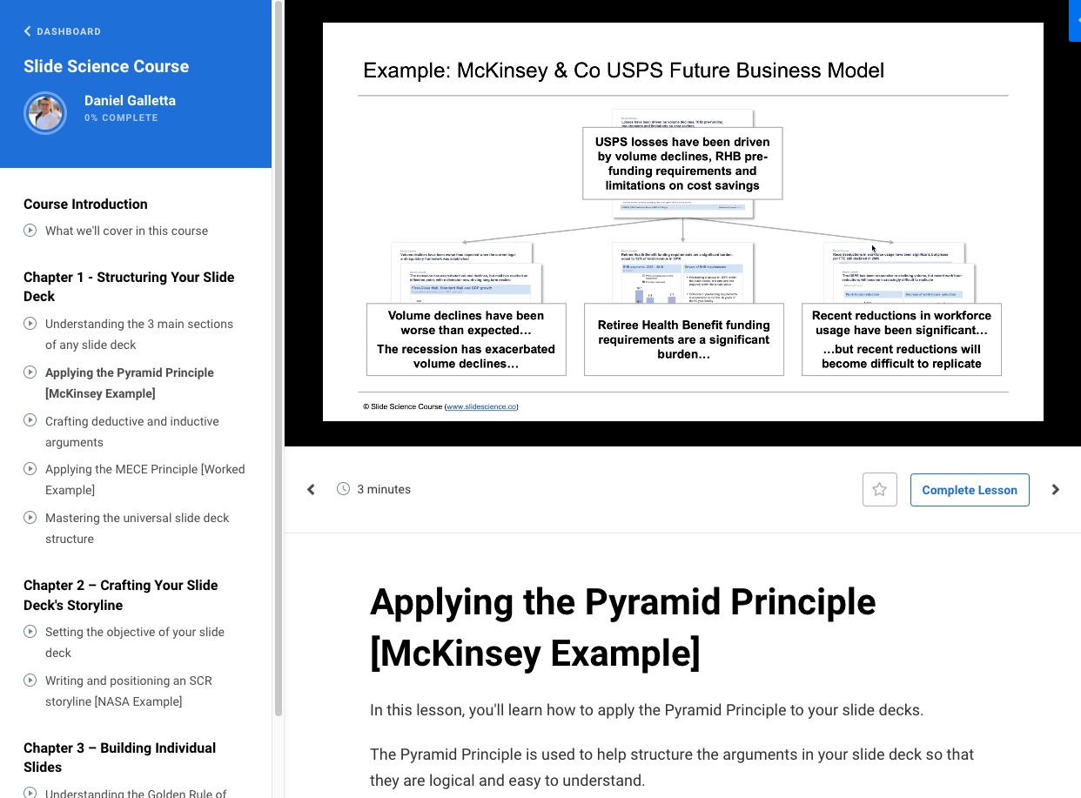This screenshot has height=798, width=1081.
Task: Click "Chapter 2 – Crafting Your Slide Deck's Storyline" heading
Action: (121, 595)
